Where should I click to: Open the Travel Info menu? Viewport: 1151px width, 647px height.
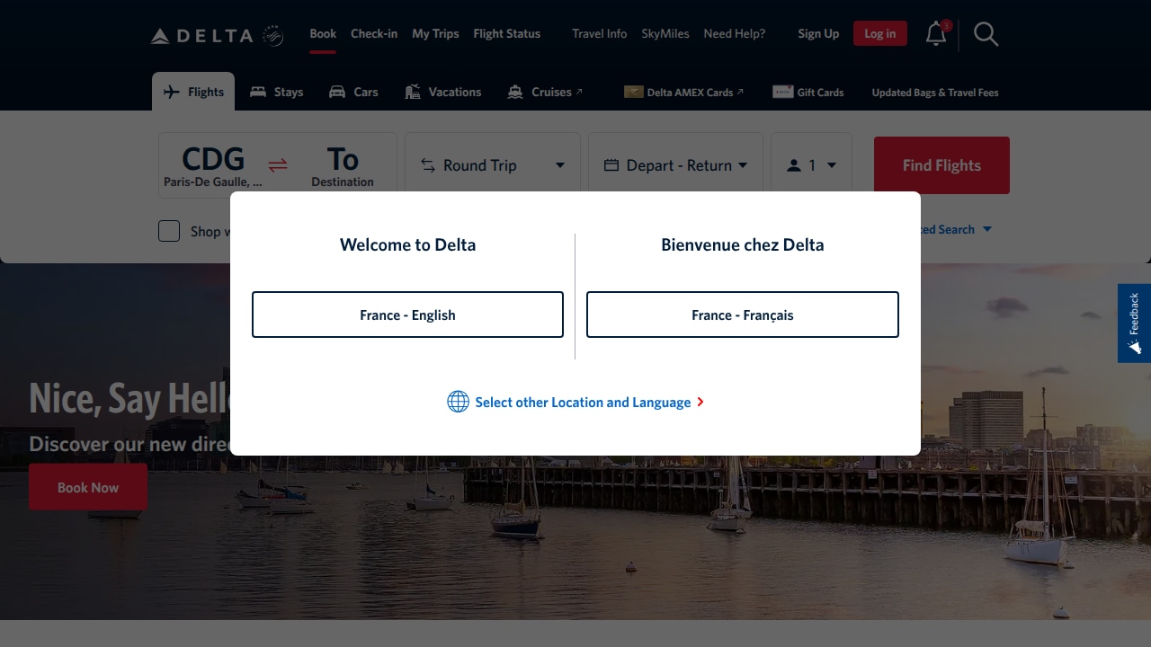point(600,34)
